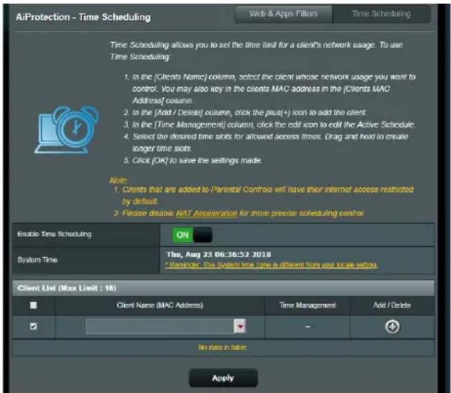The height and width of the screenshot is (393, 451).
Task: Click the 'Client List (Max Limit : 16)' heading
Action: pos(67,288)
